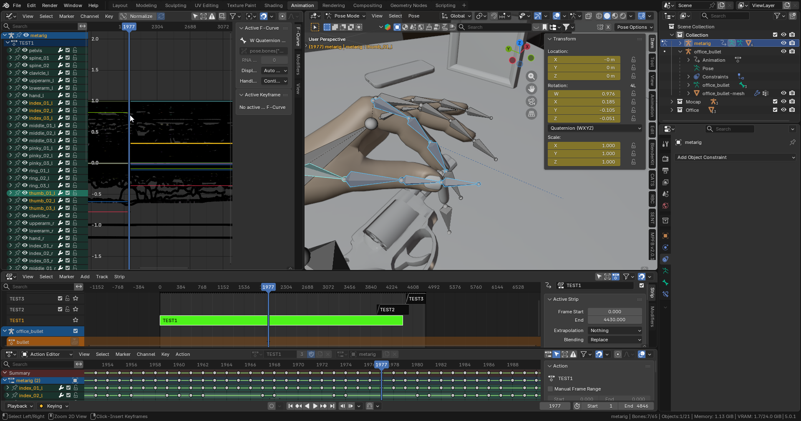This screenshot has height=421, width=801.
Task: Toggle lock on Location X field
Action: click(633, 60)
